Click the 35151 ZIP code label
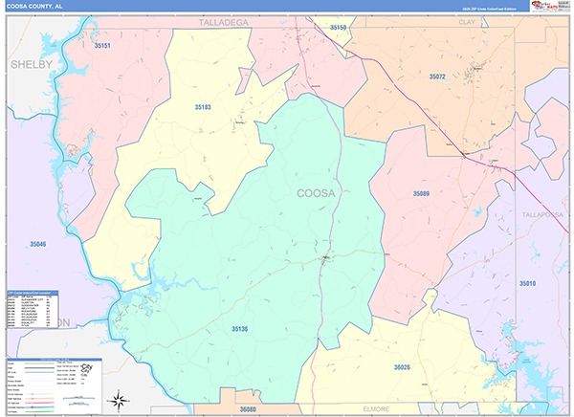574x417 pixels. coord(102,46)
